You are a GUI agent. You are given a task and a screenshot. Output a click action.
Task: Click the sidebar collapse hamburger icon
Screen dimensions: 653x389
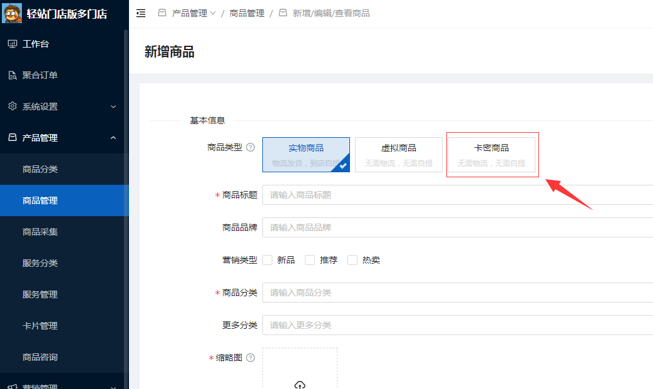click(x=141, y=13)
